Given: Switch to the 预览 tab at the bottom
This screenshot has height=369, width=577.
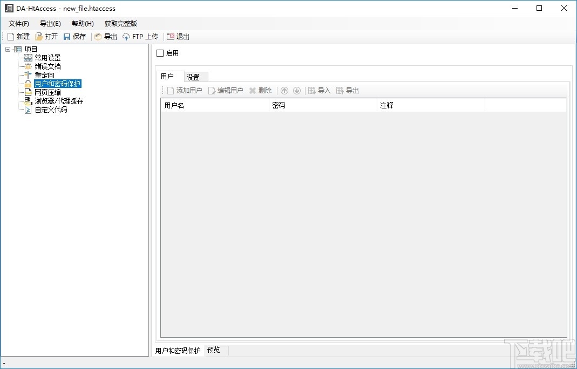Looking at the screenshot, I should pyautogui.click(x=214, y=350).
